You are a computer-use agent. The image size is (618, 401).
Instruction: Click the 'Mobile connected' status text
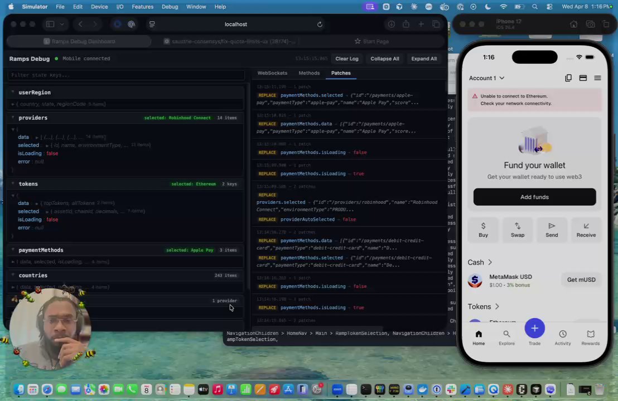pyautogui.click(x=86, y=58)
